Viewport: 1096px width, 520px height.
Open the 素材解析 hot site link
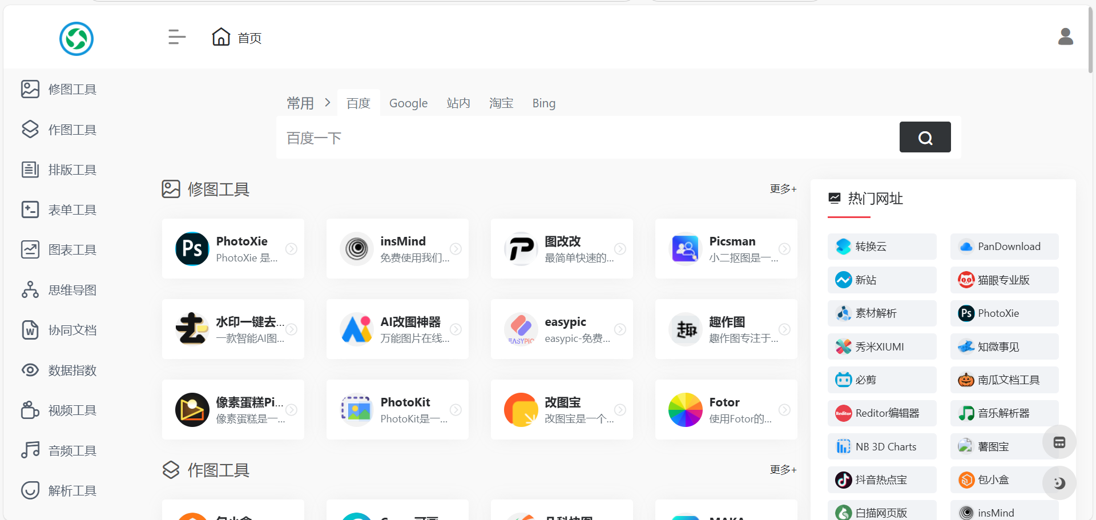click(882, 313)
